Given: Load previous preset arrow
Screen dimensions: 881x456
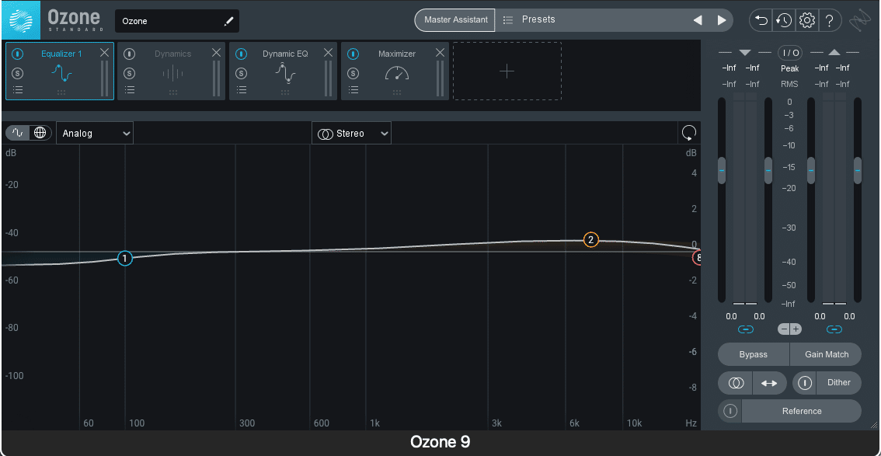Looking at the screenshot, I should click(698, 20).
